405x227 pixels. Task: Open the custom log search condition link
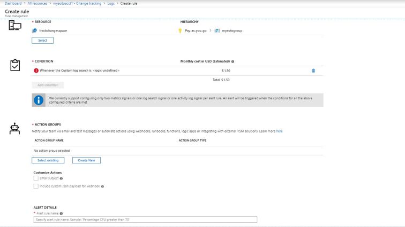coord(79,71)
